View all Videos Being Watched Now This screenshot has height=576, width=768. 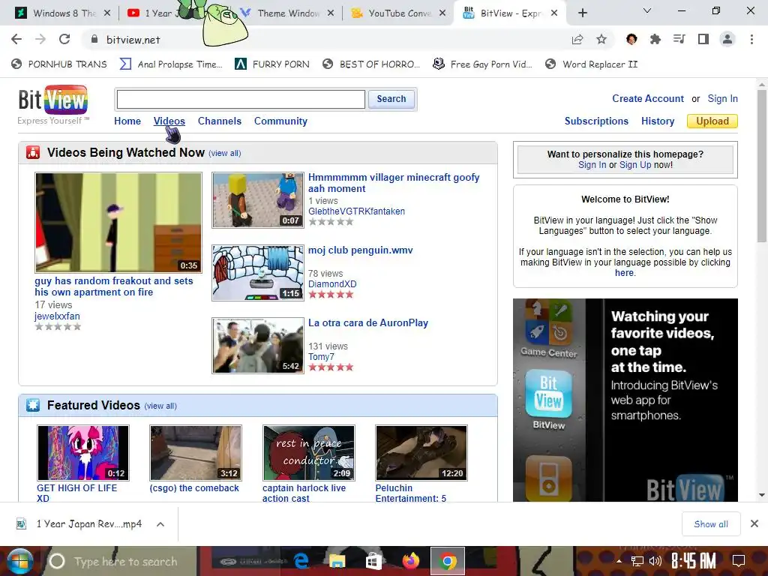225,153
